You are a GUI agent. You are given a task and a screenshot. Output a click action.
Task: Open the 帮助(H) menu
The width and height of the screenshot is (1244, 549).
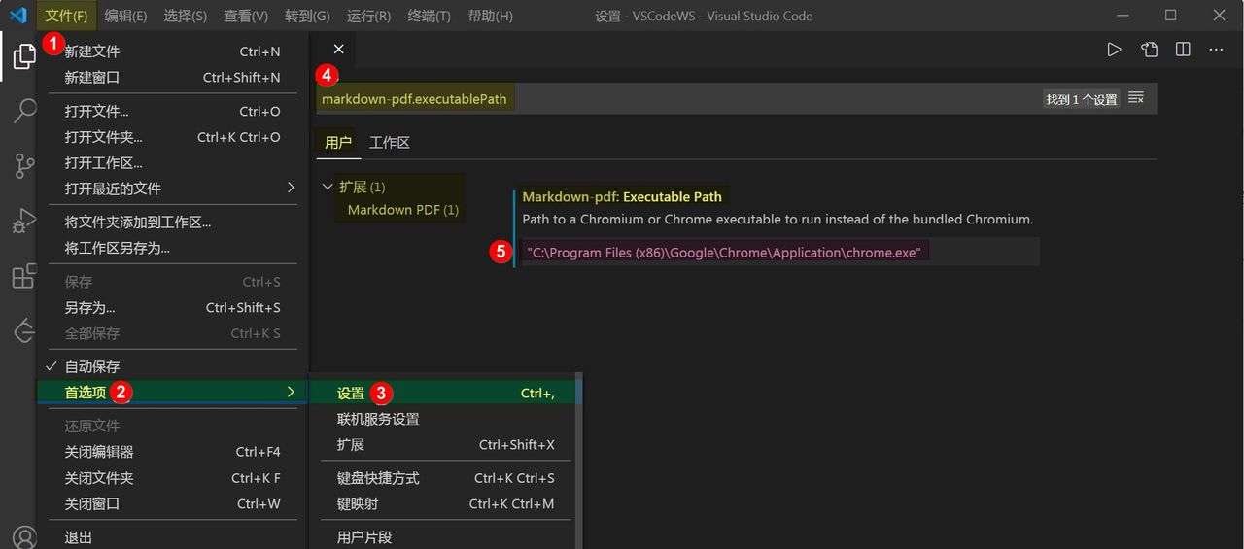point(490,16)
